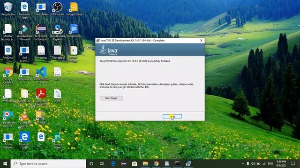Select Removed Apps desktop file
Viewport: 300px width, 168px height.
[24, 10]
